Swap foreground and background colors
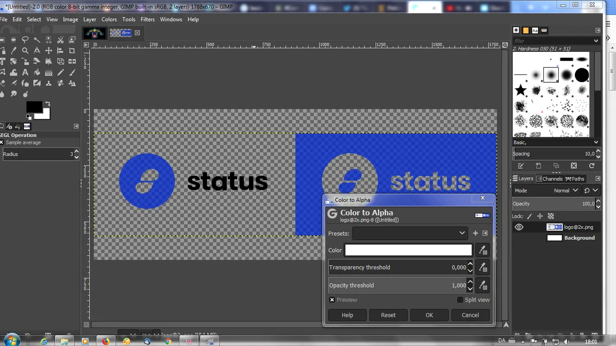Viewport: 616px width, 346px height. pos(47,103)
